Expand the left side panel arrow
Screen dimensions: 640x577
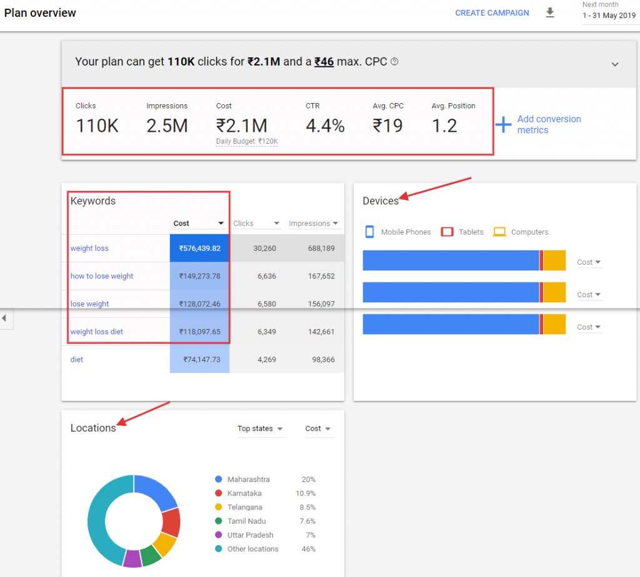4,318
